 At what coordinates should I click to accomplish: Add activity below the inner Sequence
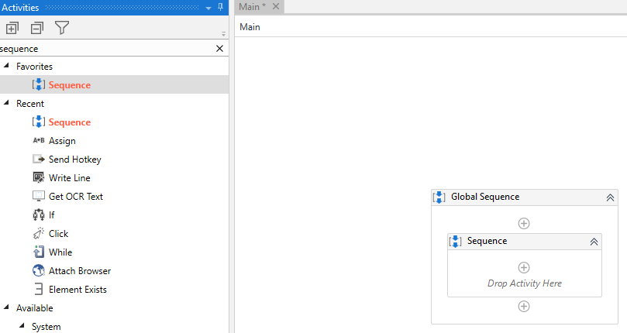[x=524, y=306]
